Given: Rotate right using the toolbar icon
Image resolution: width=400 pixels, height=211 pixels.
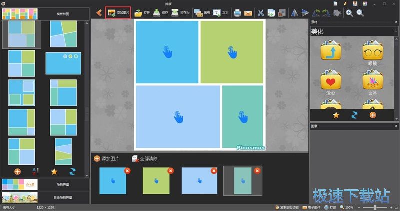Looking at the screenshot, I should 326,13.
